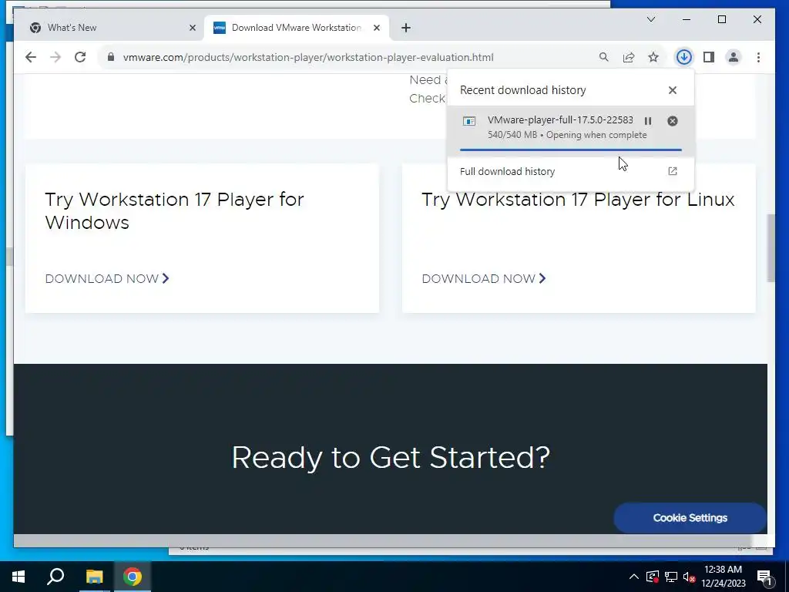Open the Windows Start menu
789x592 pixels.
[18, 577]
